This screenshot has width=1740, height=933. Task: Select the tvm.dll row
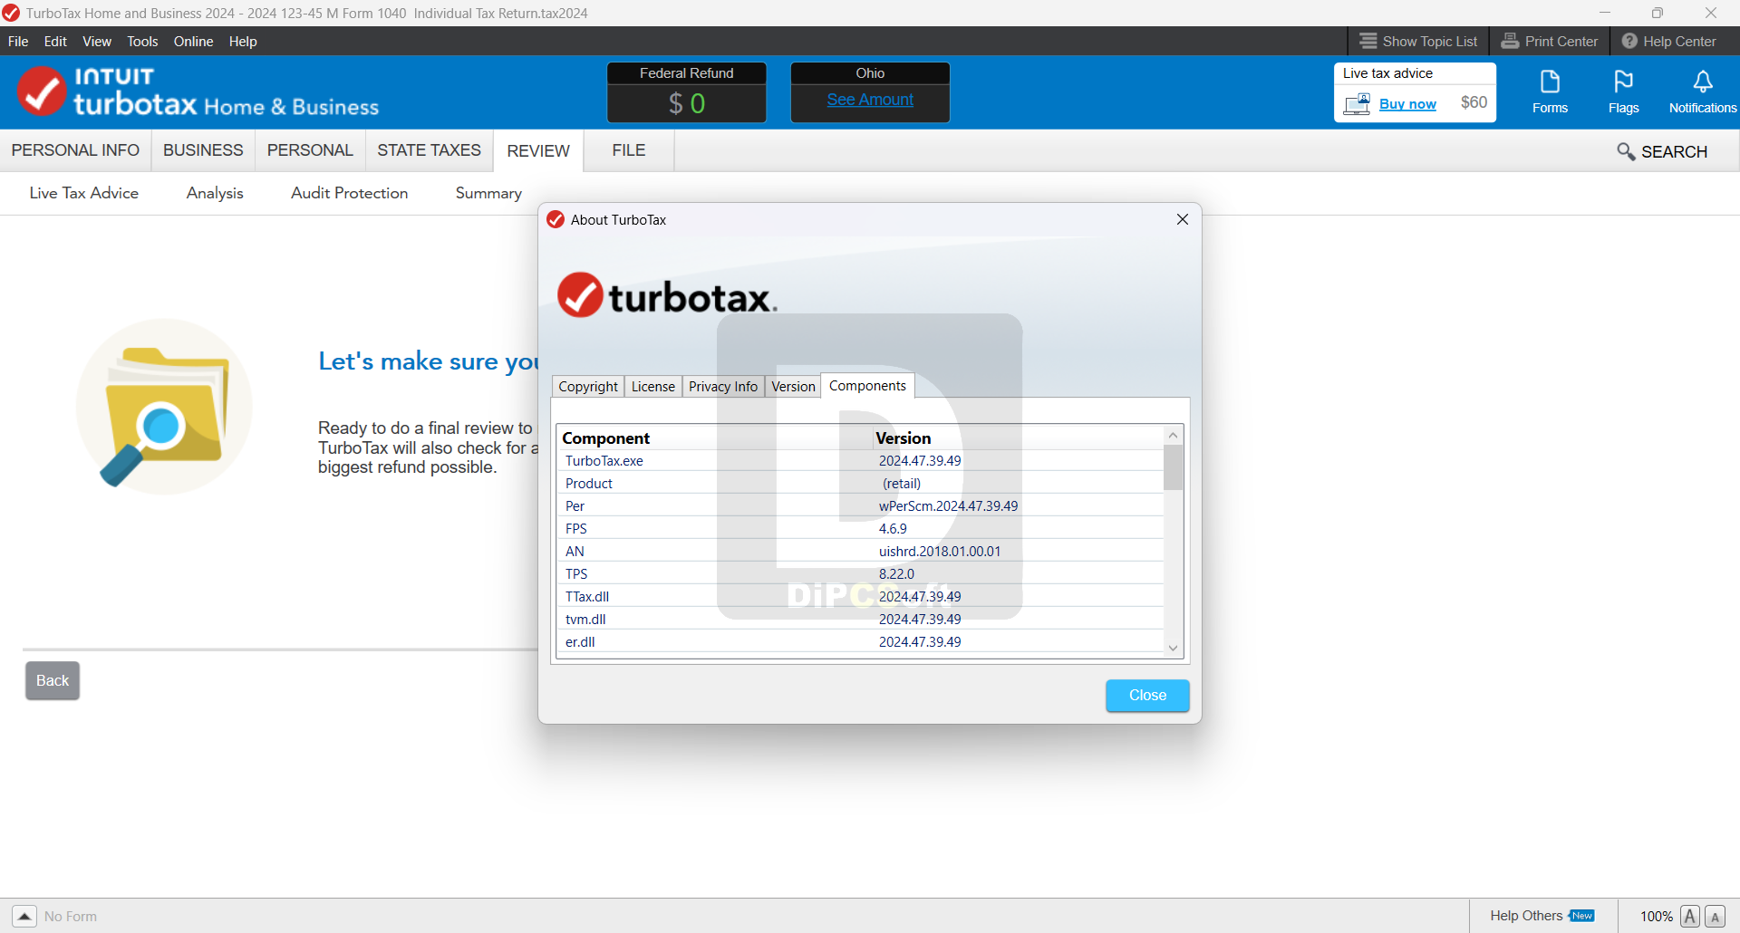pos(861,619)
